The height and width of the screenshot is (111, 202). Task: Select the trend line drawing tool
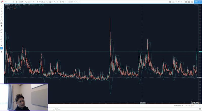(x=2, y=8)
